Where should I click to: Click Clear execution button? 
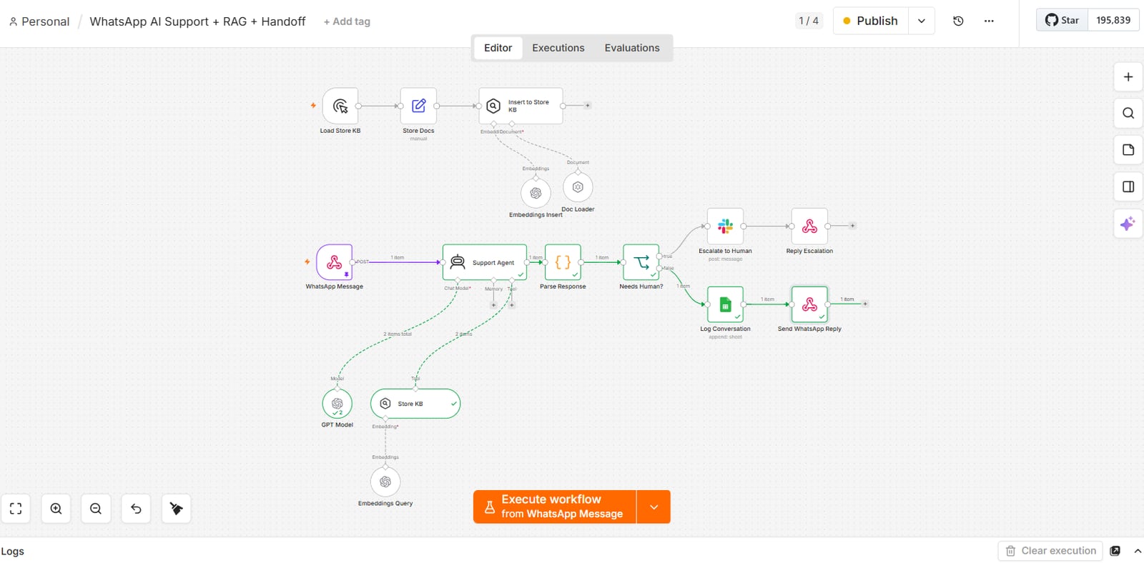(x=1050, y=551)
